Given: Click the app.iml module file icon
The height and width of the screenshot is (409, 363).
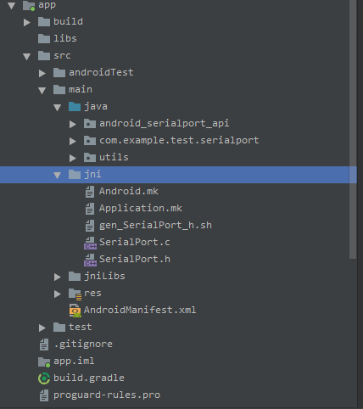Looking at the screenshot, I should pos(44,361).
